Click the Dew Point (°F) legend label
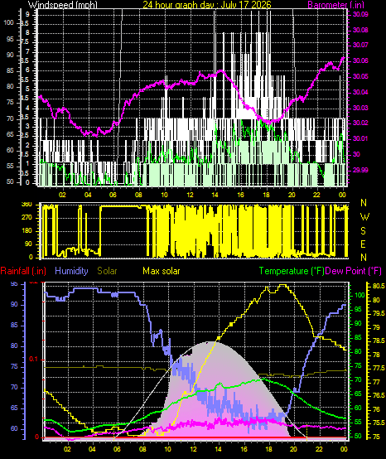The height and width of the screenshot is (459, 386). [x=354, y=271]
